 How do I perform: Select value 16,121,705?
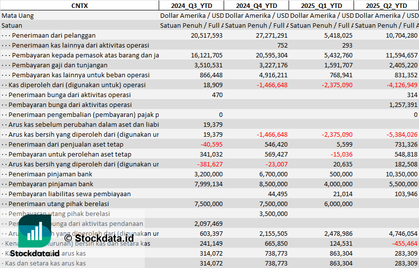pos(207,55)
